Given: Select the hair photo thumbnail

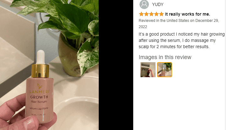Looking at the screenshot, I should (x=148, y=70).
